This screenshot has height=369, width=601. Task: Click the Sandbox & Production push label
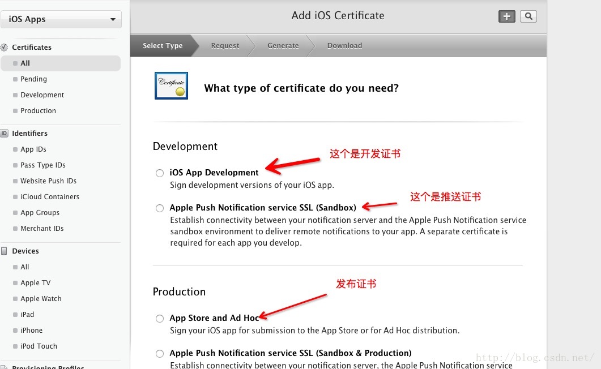point(291,353)
